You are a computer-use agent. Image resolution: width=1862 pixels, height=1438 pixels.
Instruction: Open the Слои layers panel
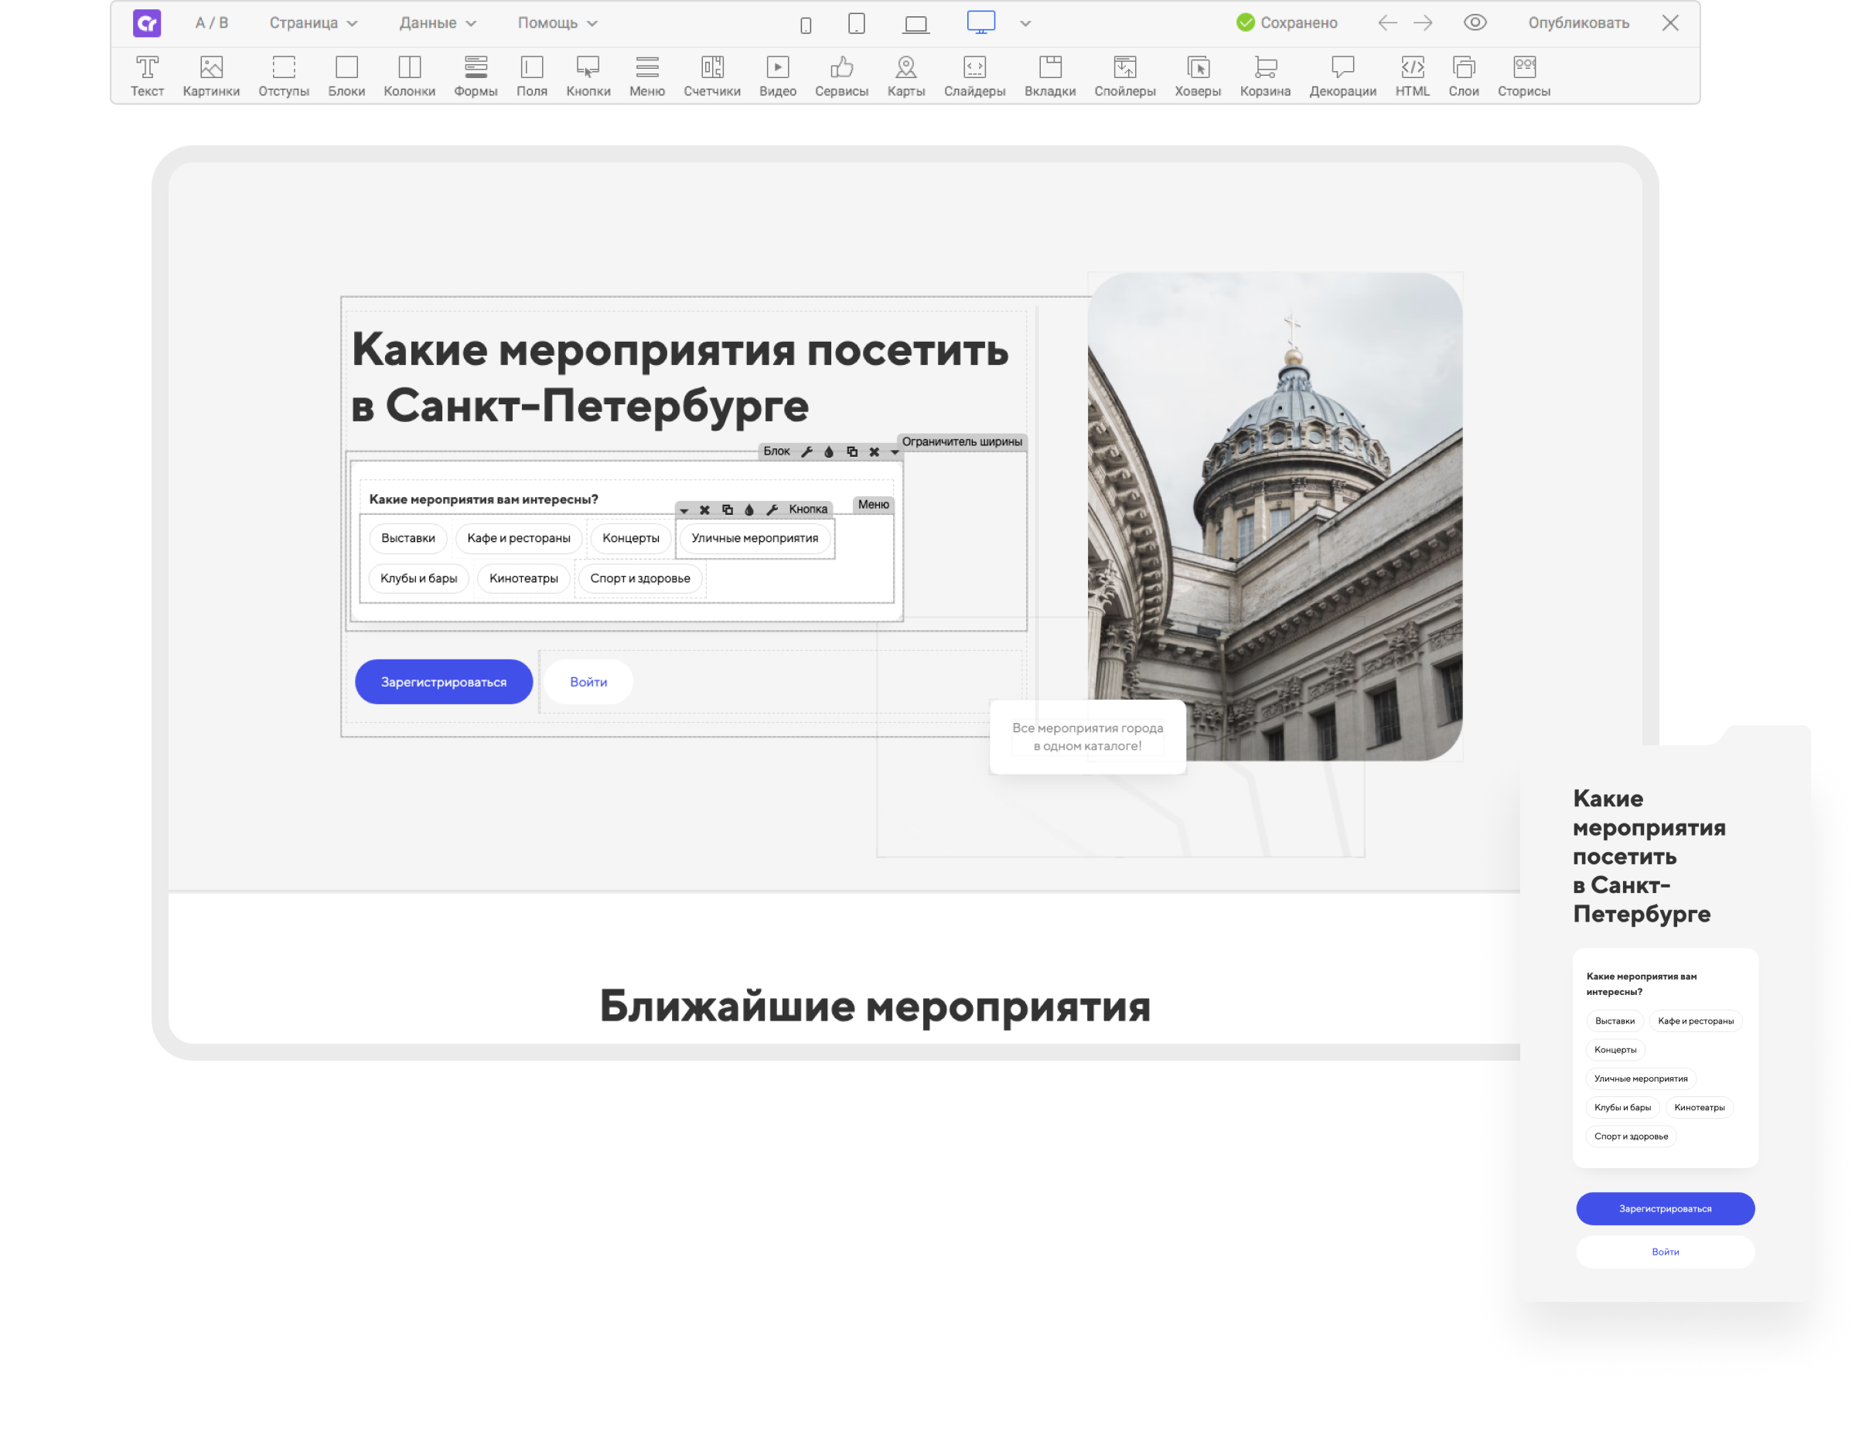coord(1463,75)
